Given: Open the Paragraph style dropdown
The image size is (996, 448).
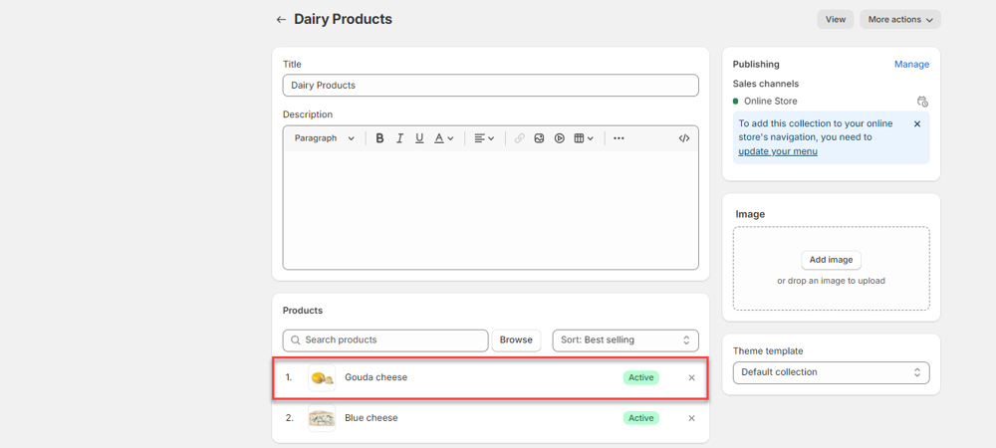Looking at the screenshot, I should pyautogui.click(x=324, y=138).
